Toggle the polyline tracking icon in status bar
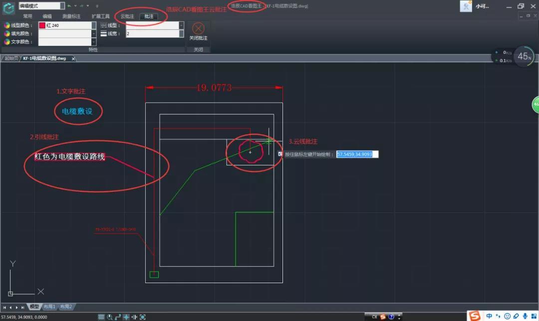The height and width of the screenshot is (321, 539). 118,317
